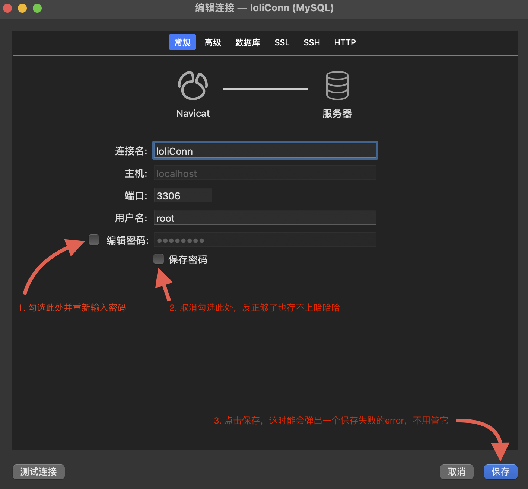Click the Navicat label text
Image resolution: width=528 pixels, height=489 pixels.
[x=193, y=114]
